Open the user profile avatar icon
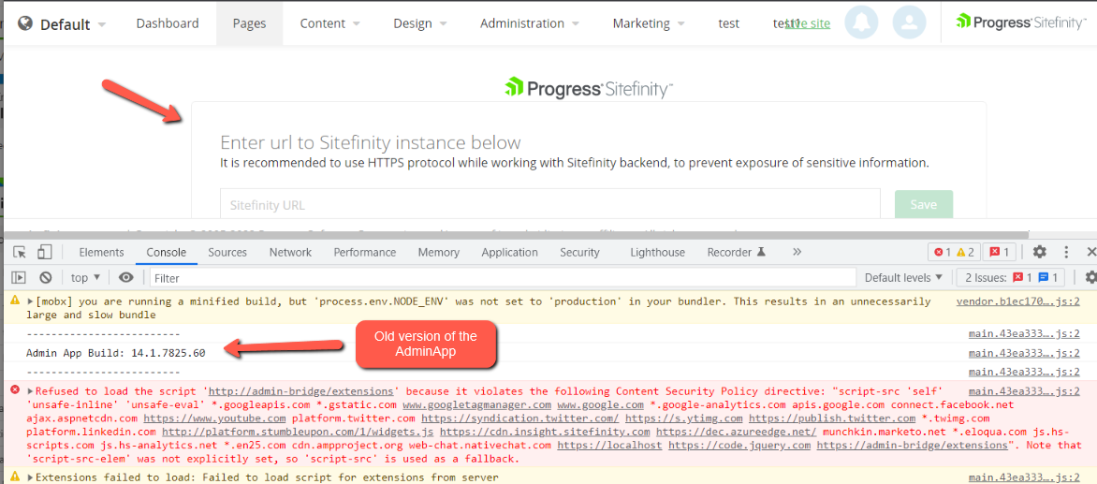Viewport: 1097px width, 484px height. [x=910, y=23]
